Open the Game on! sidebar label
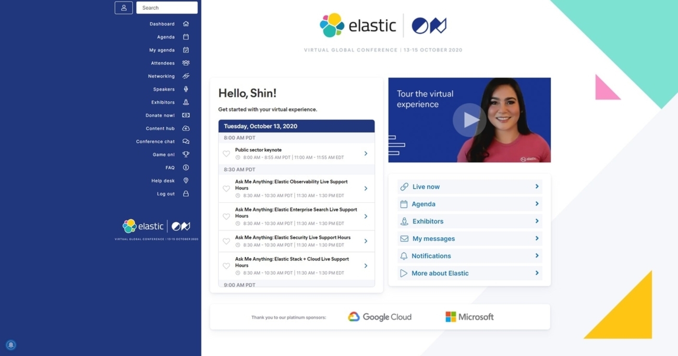 click(x=164, y=154)
